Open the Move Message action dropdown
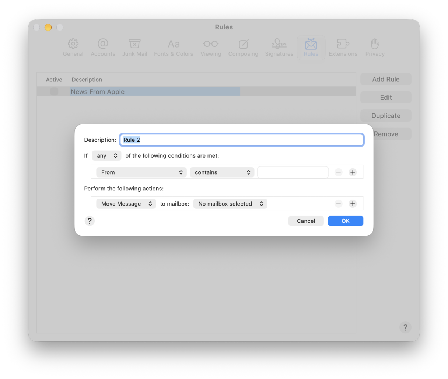Image resolution: width=448 pixels, height=379 pixels. point(126,204)
